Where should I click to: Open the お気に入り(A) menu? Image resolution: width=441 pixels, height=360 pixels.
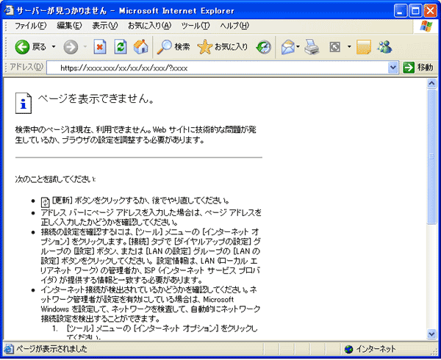tap(150, 26)
